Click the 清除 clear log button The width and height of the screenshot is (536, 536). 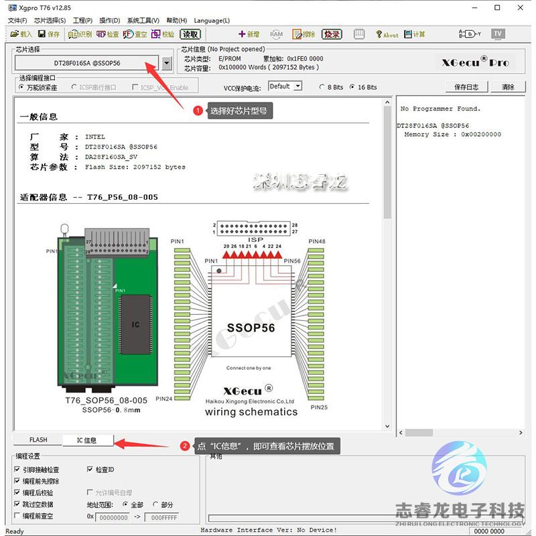coord(508,87)
